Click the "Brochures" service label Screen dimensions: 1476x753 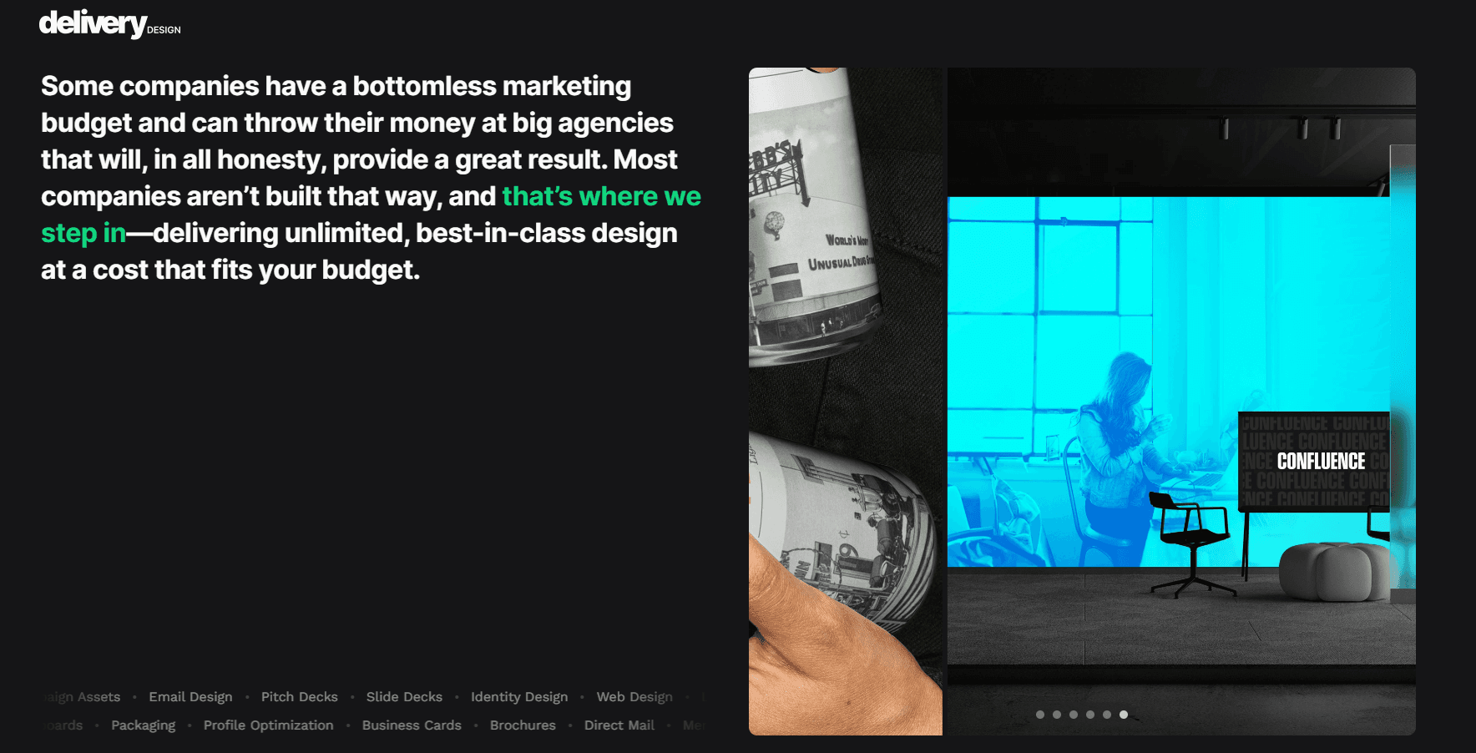coord(523,725)
